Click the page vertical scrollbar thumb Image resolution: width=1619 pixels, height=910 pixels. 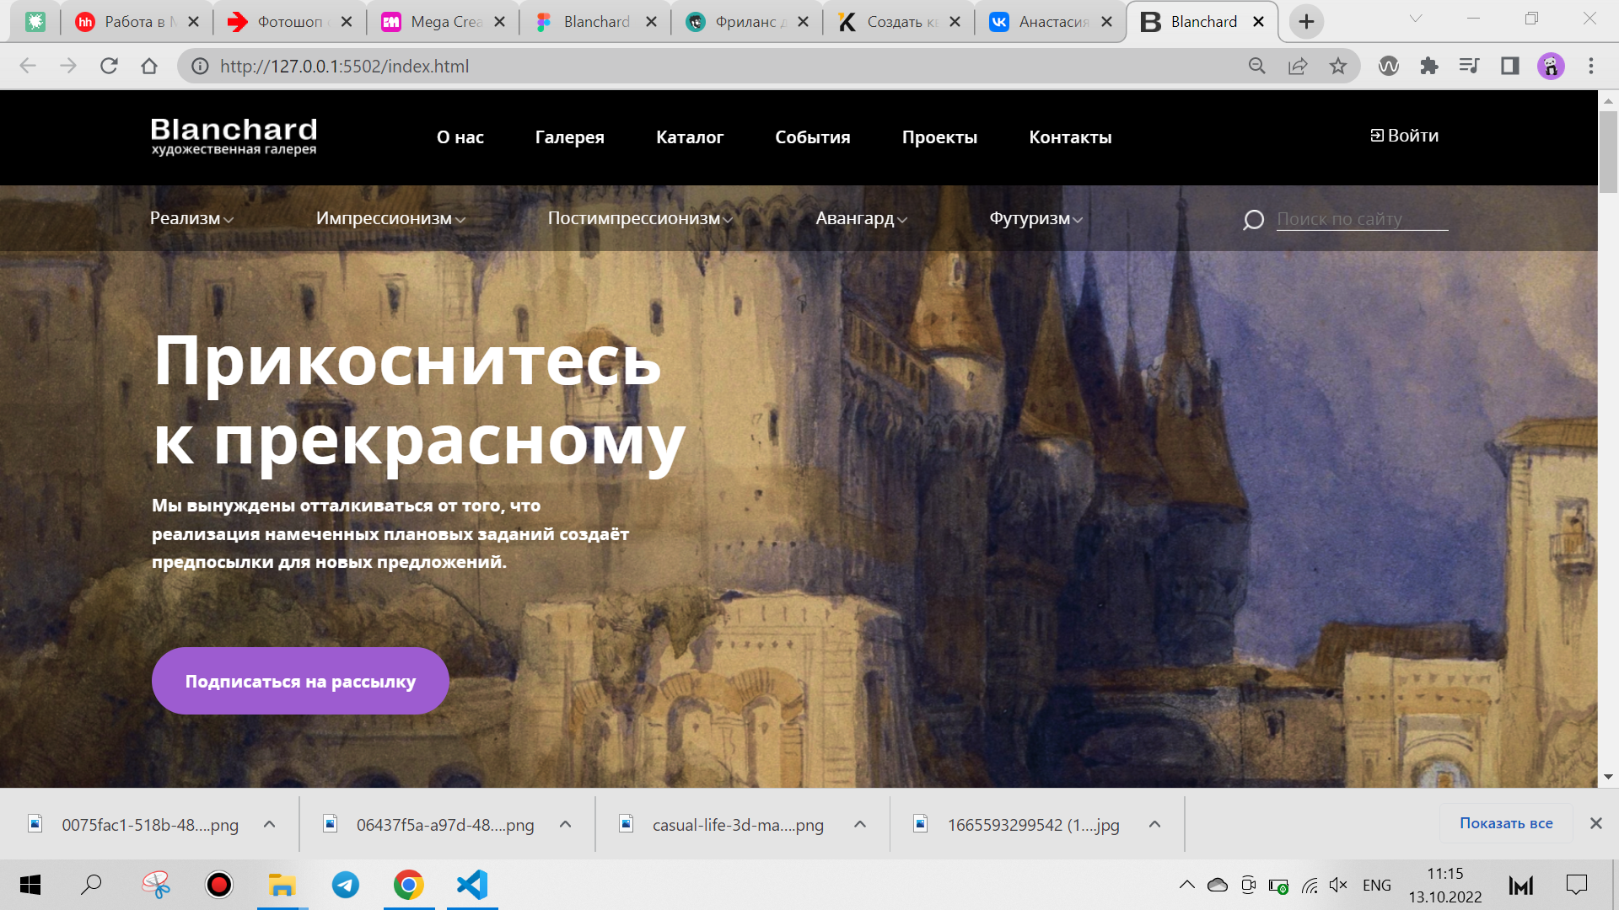(1608, 152)
